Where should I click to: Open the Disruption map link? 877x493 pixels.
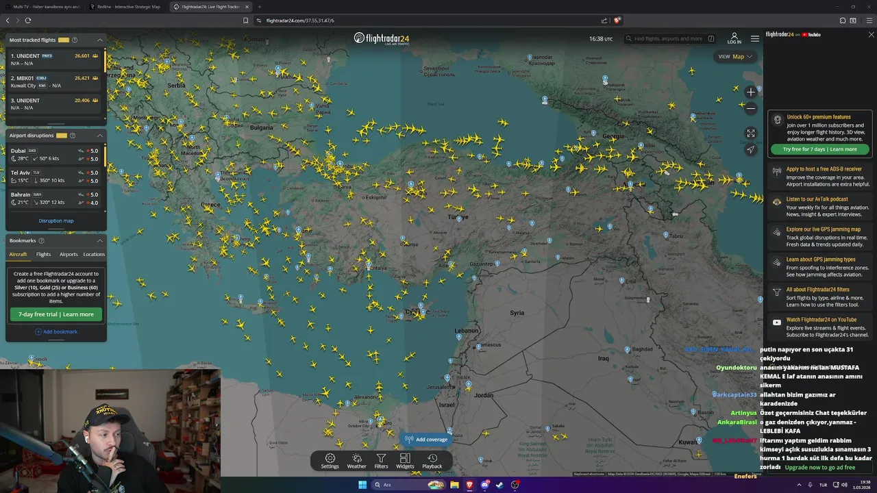click(56, 220)
